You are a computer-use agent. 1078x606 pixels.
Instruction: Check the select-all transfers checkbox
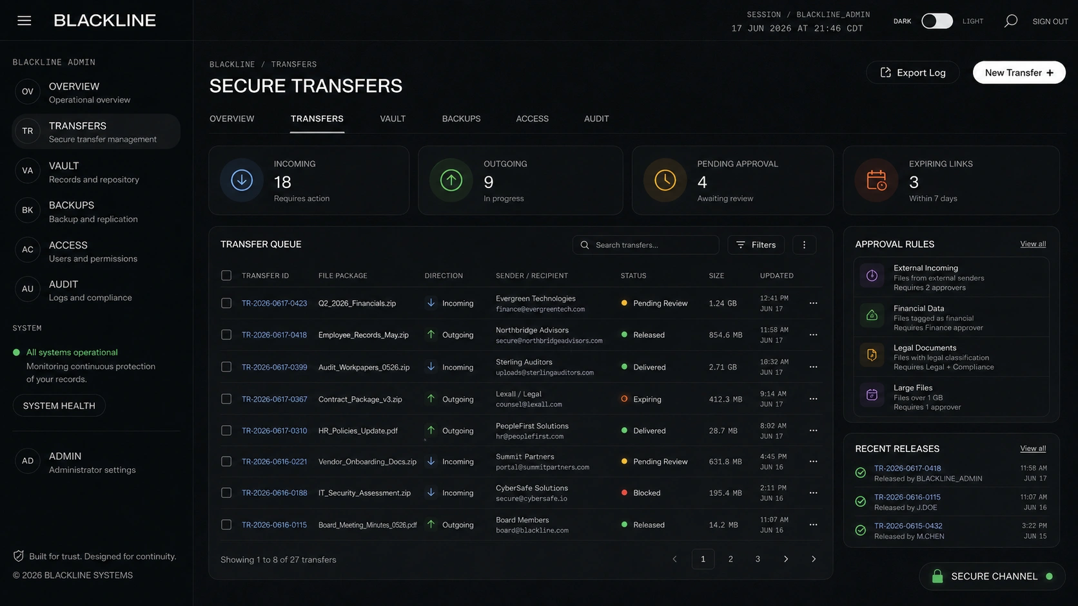(226, 276)
